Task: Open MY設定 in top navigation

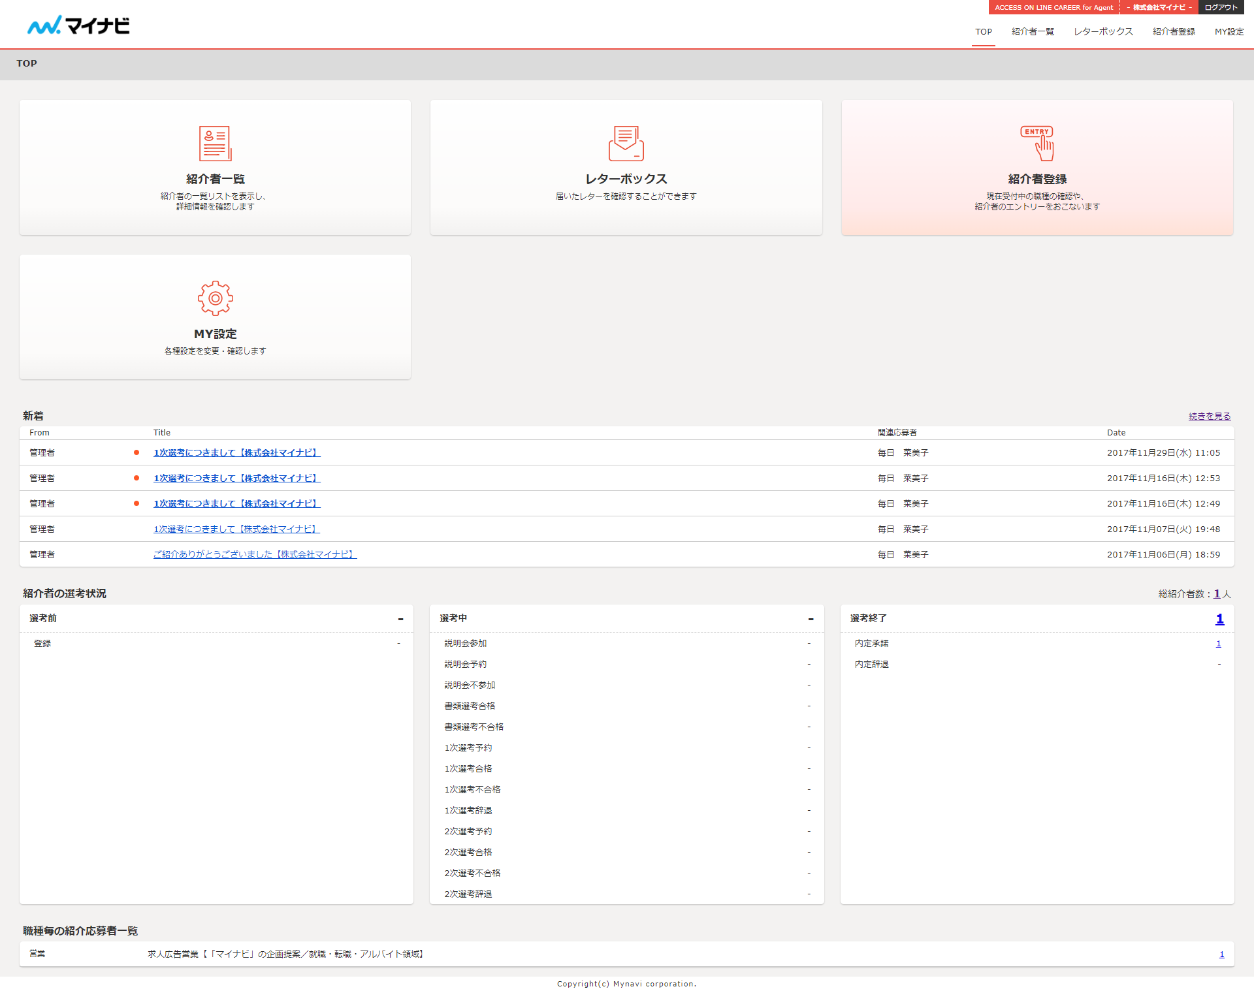Action: [x=1229, y=31]
